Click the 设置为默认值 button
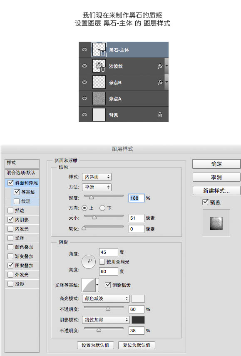Screen dimensions: 241x356 click(x=95, y=345)
